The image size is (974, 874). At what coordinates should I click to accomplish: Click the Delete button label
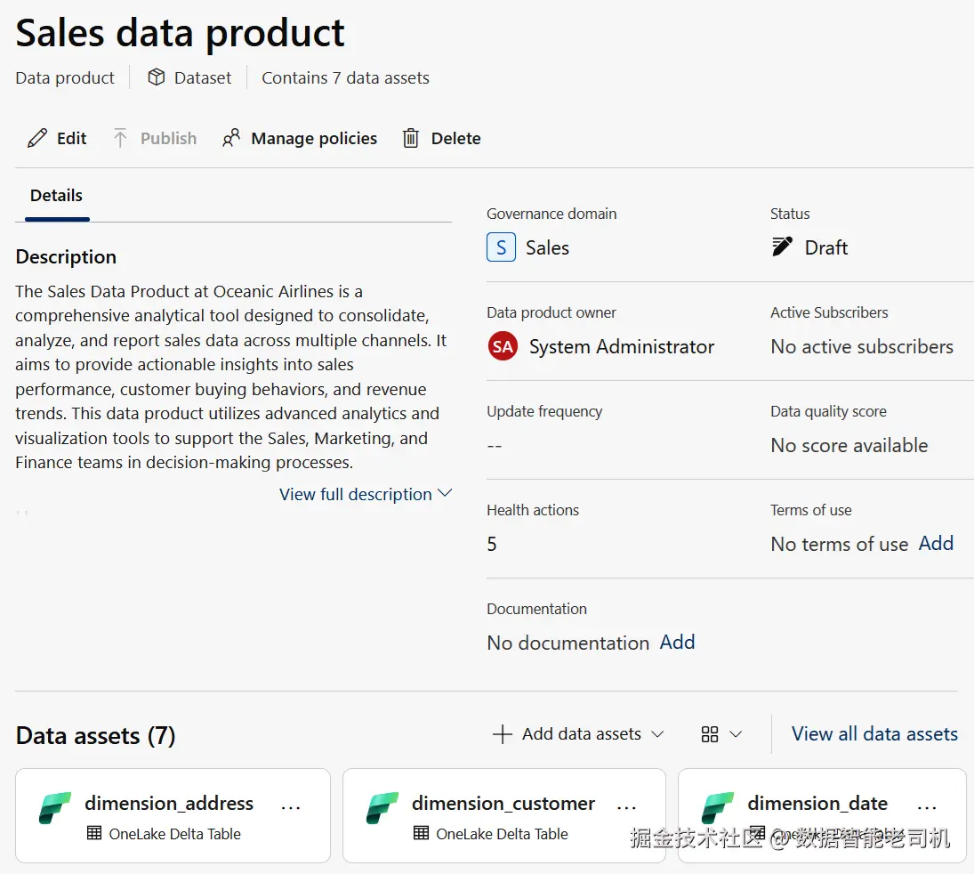(456, 138)
